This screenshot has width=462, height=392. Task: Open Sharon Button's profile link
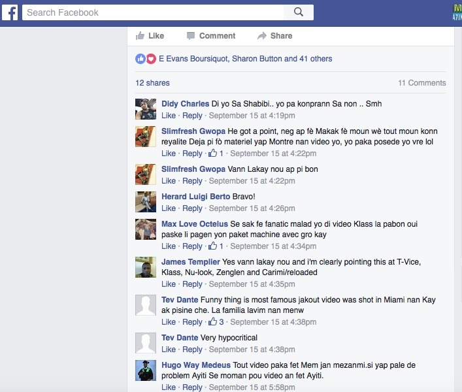tap(257, 59)
